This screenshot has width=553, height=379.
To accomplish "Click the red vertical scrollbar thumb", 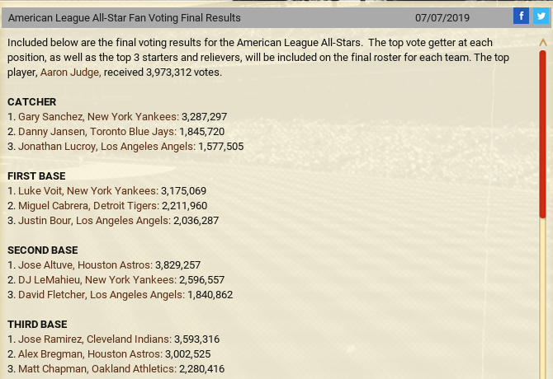I will (x=542, y=132).
